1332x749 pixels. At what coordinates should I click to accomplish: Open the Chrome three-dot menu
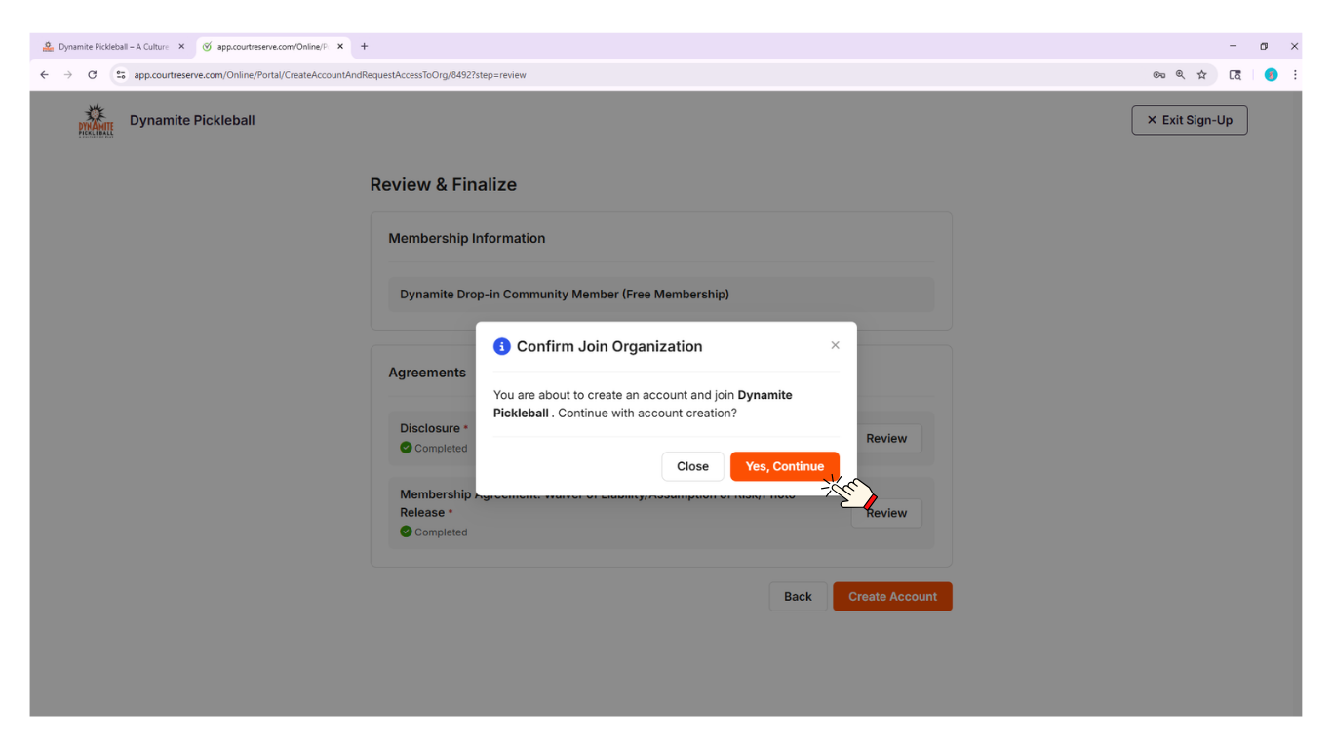point(1295,75)
